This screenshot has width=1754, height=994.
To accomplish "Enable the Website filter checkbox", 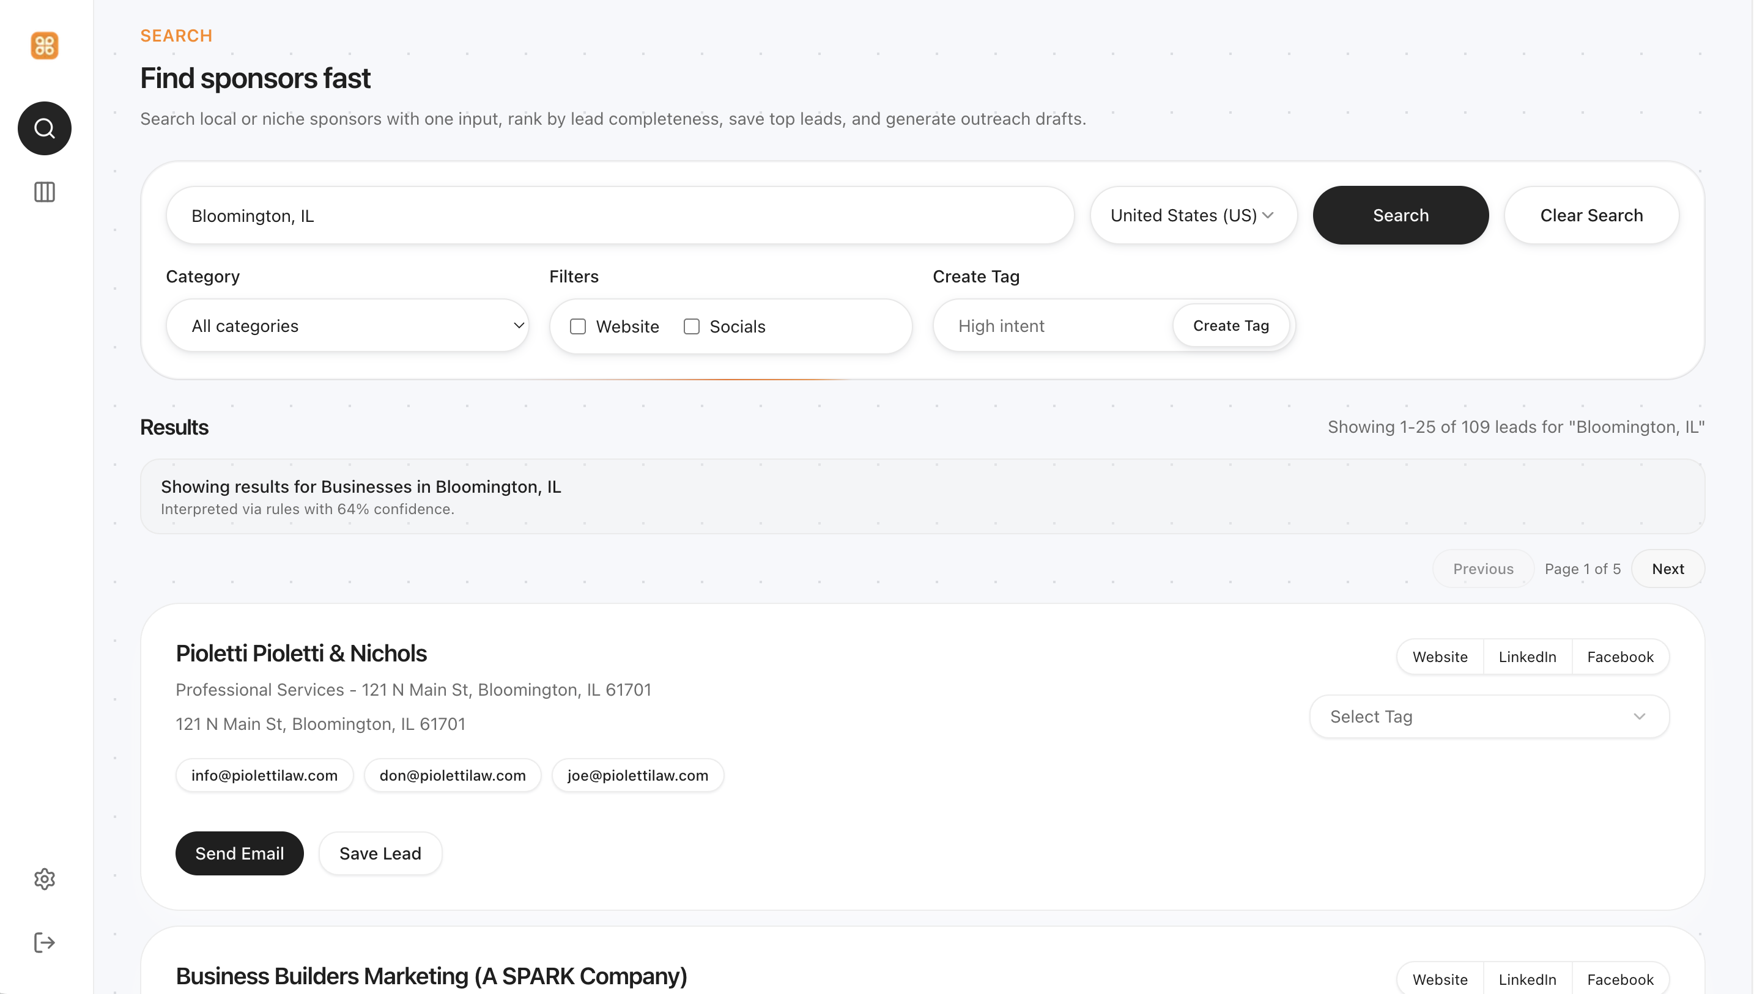I will point(577,326).
